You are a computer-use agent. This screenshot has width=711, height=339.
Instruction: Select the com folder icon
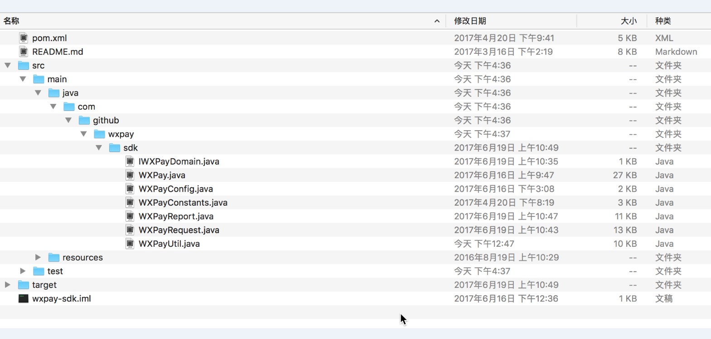coord(69,107)
